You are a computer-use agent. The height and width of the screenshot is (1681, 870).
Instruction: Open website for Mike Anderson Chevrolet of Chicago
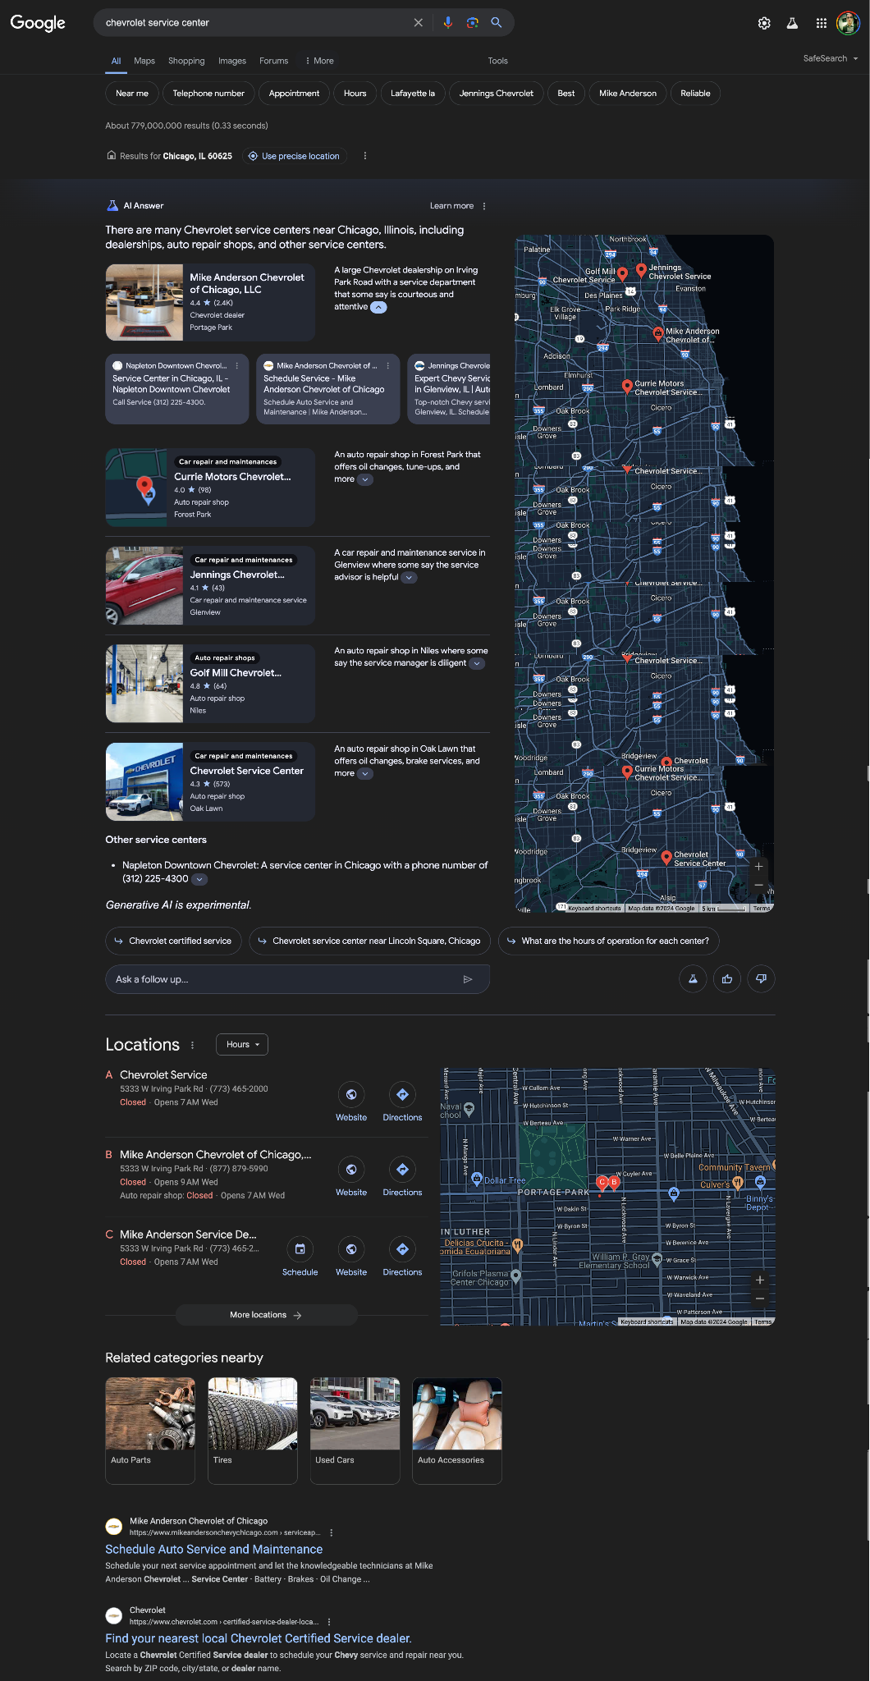[351, 1177]
